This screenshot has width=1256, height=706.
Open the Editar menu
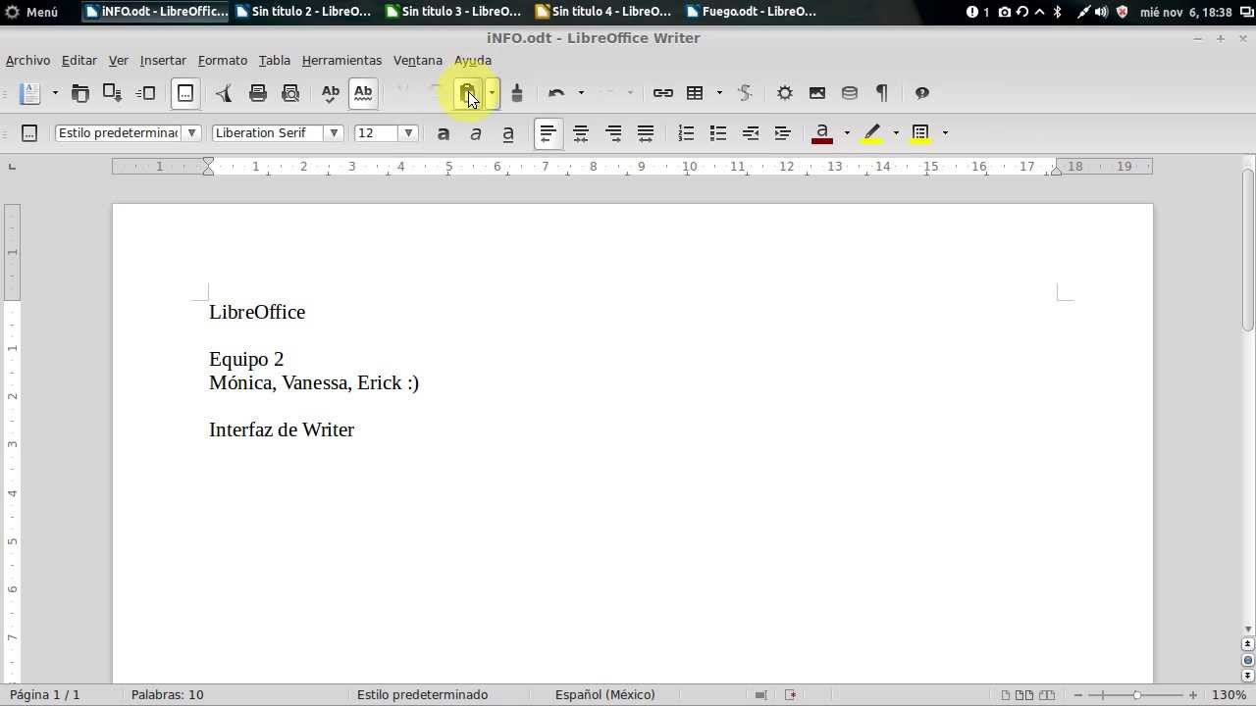(x=79, y=61)
